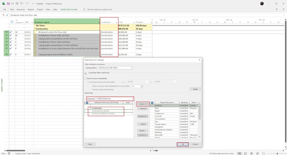Click the zoom in plus icon
Viewport: 287px width, 155px height.
coord(285,153)
